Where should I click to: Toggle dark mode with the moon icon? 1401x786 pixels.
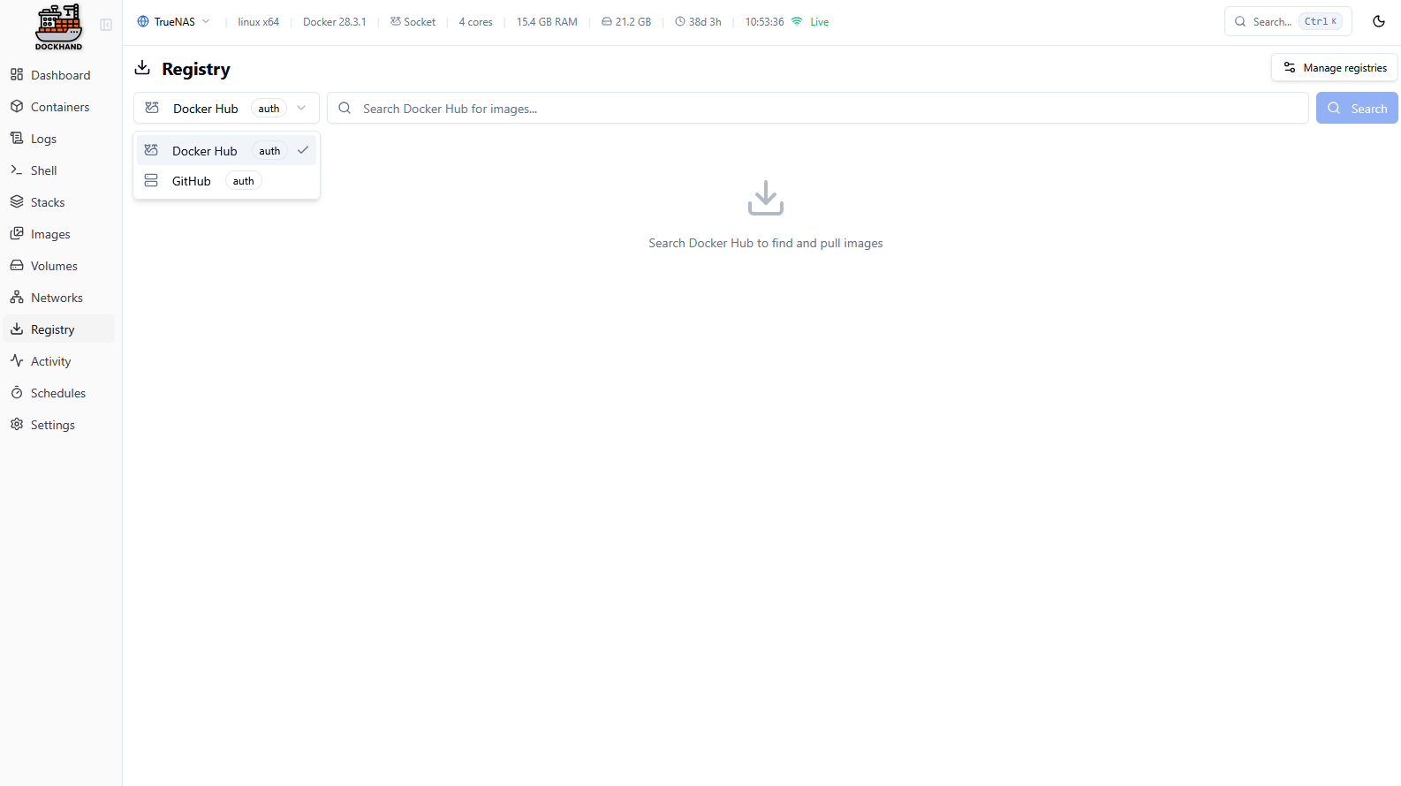pyautogui.click(x=1378, y=21)
